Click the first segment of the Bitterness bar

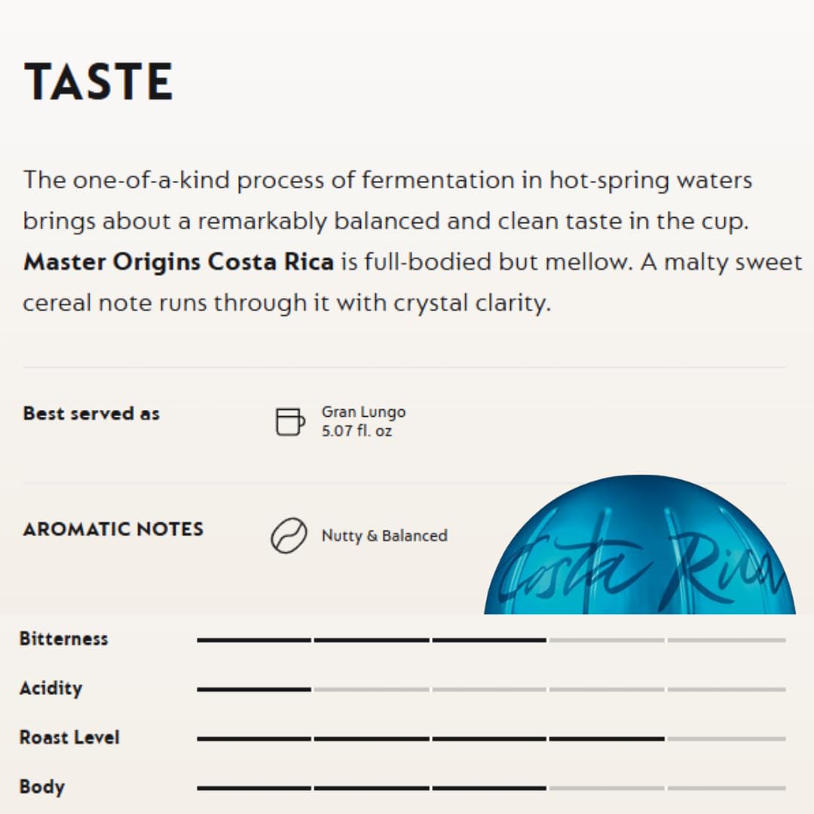(254, 640)
